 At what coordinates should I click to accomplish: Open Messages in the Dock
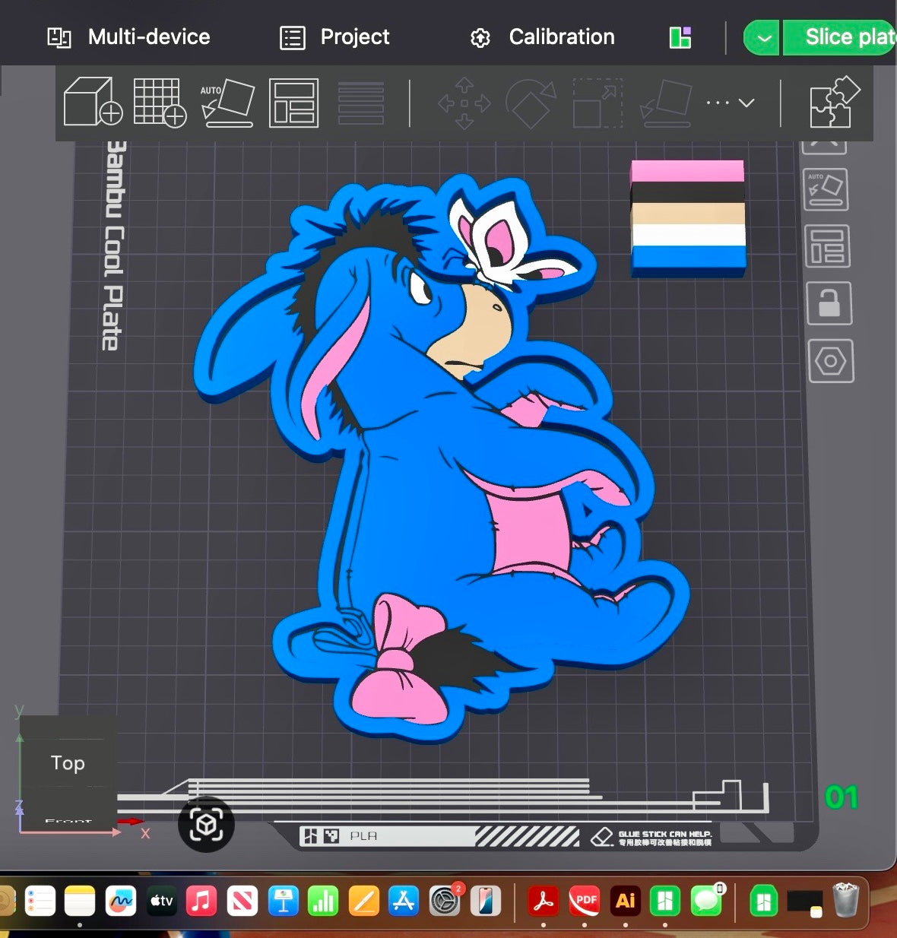[x=707, y=902]
